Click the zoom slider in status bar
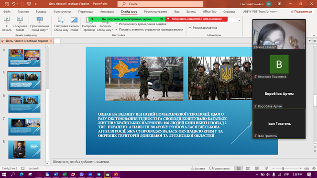This screenshot has width=317, height=178. click(x=283, y=168)
